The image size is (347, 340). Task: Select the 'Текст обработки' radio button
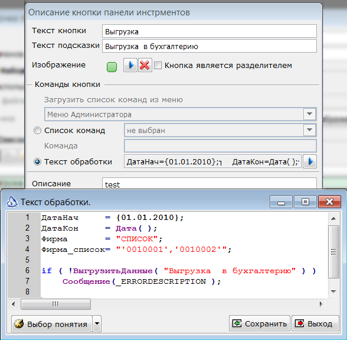[x=37, y=161]
